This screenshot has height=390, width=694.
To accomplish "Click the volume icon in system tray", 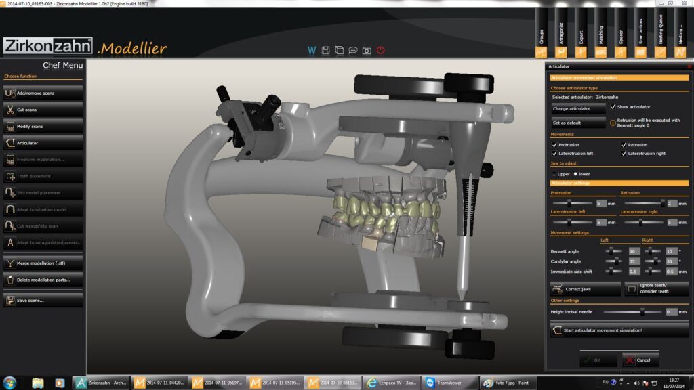I will tap(636, 383).
